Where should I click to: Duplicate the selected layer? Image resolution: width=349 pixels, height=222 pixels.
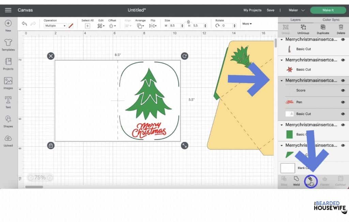[322, 30]
